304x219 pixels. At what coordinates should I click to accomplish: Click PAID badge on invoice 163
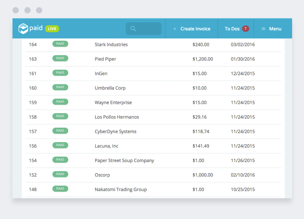click(x=60, y=58)
